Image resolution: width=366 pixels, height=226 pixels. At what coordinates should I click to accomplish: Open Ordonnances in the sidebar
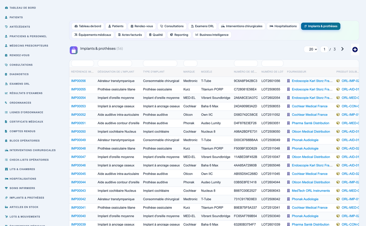click(18, 103)
